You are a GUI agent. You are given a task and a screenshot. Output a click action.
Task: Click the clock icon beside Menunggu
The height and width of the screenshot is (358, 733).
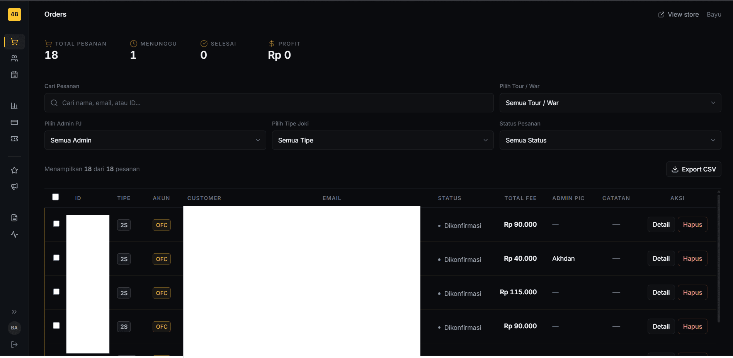134,44
